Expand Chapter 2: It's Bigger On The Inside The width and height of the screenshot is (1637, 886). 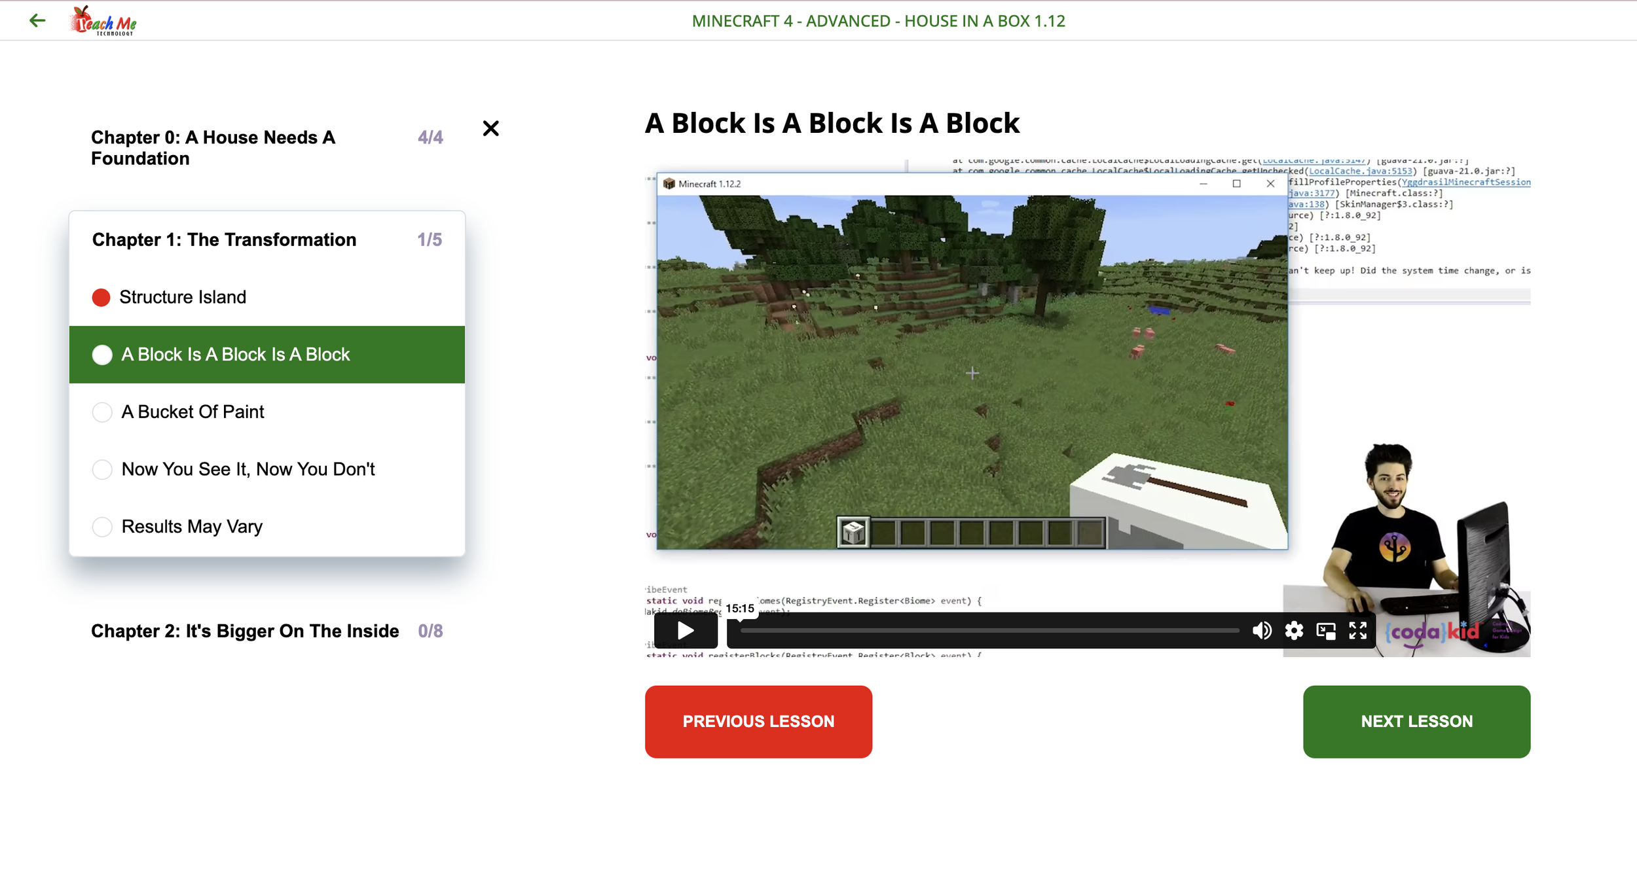245,631
